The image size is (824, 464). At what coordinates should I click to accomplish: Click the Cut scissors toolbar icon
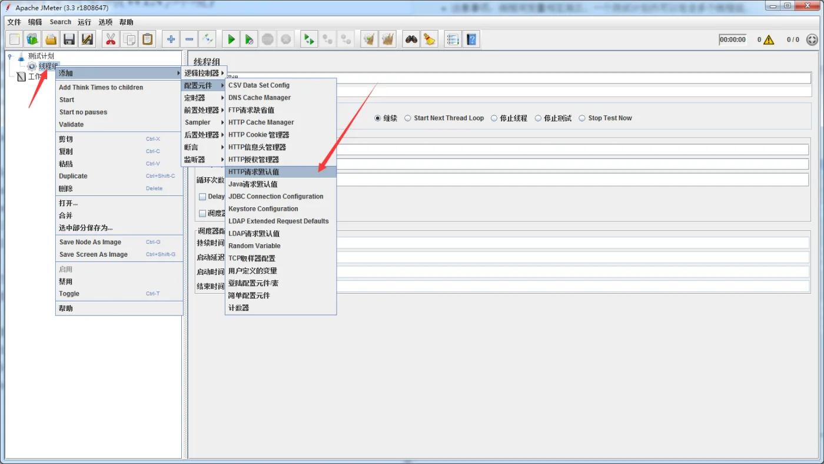click(x=110, y=39)
